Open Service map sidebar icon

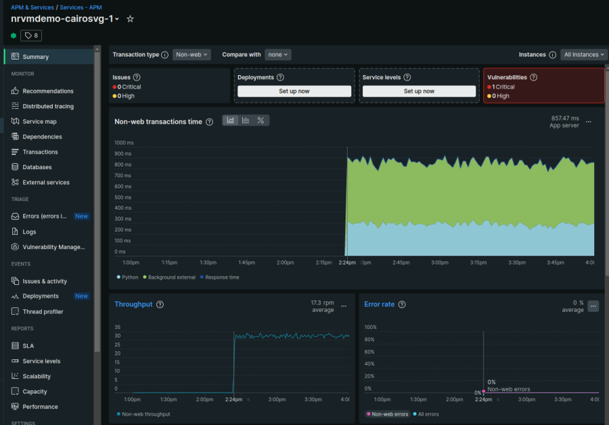(15, 121)
